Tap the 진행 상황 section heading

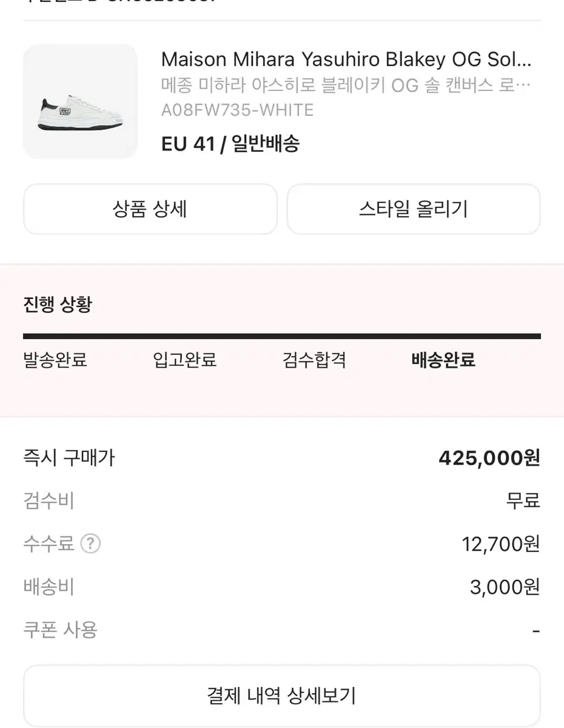click(58, 305)
